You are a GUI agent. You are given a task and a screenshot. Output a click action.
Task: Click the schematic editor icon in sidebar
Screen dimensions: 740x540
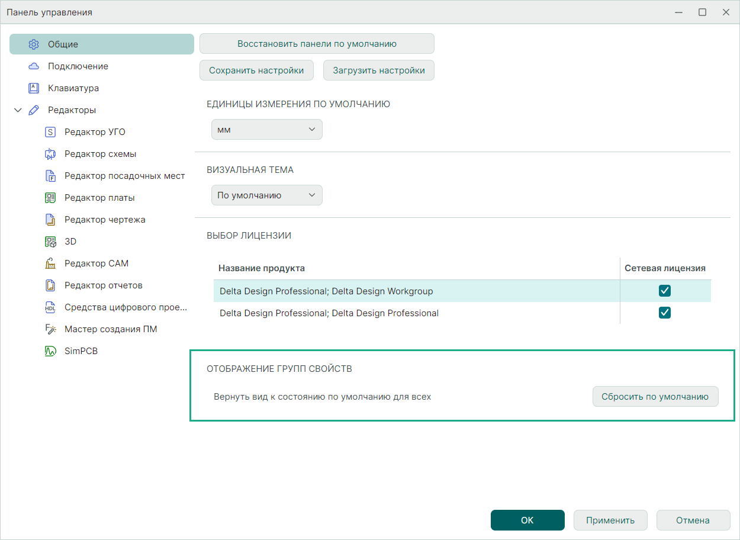(x=50, y=154)
